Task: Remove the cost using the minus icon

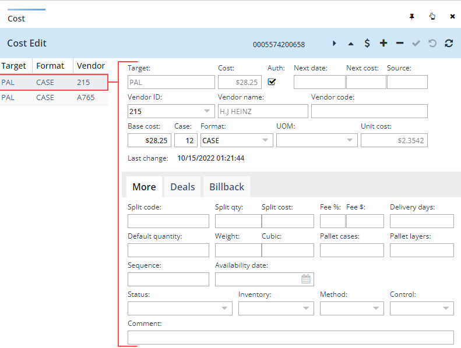Action: tap(399, 43)
